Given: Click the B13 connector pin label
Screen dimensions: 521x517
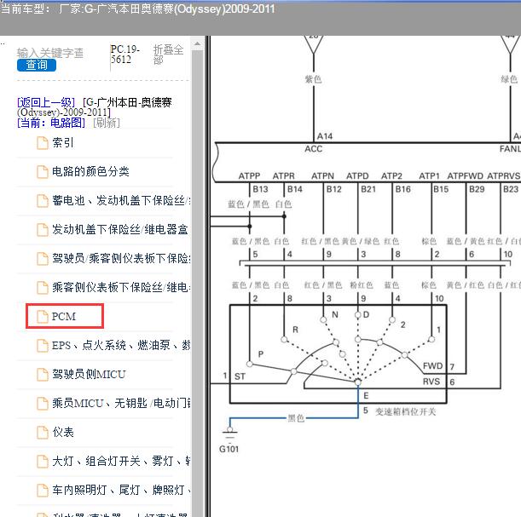Looking at the screenshot, I should pyautogui.click(x=260, y=189).
